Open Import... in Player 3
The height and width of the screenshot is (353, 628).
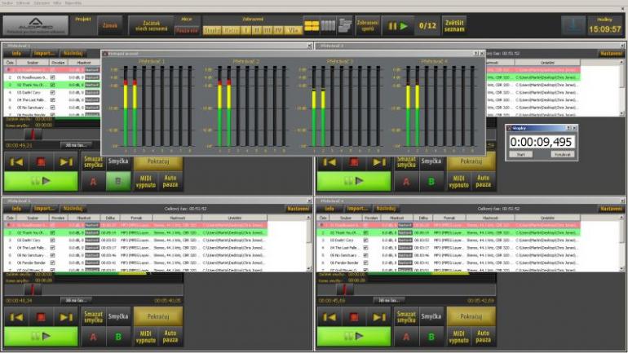(45, 209)
